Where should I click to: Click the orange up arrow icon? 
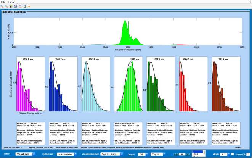click(x=29, y=6)
